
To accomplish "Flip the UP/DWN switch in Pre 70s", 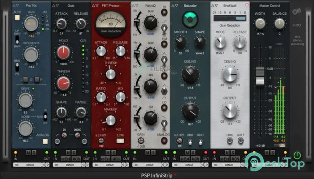I will (17, 40).
